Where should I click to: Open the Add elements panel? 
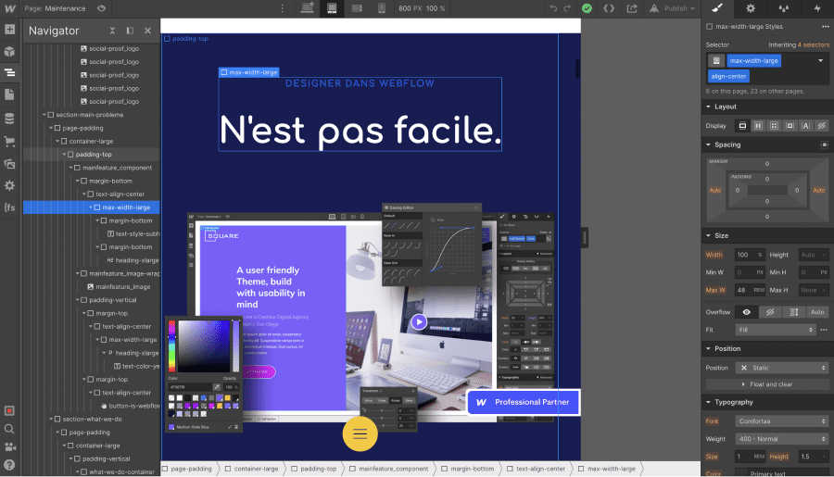pyautogui.click(x=9, y=30)
